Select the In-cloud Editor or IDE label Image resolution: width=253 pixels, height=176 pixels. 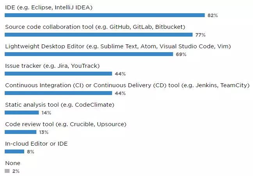coord(36,144)
